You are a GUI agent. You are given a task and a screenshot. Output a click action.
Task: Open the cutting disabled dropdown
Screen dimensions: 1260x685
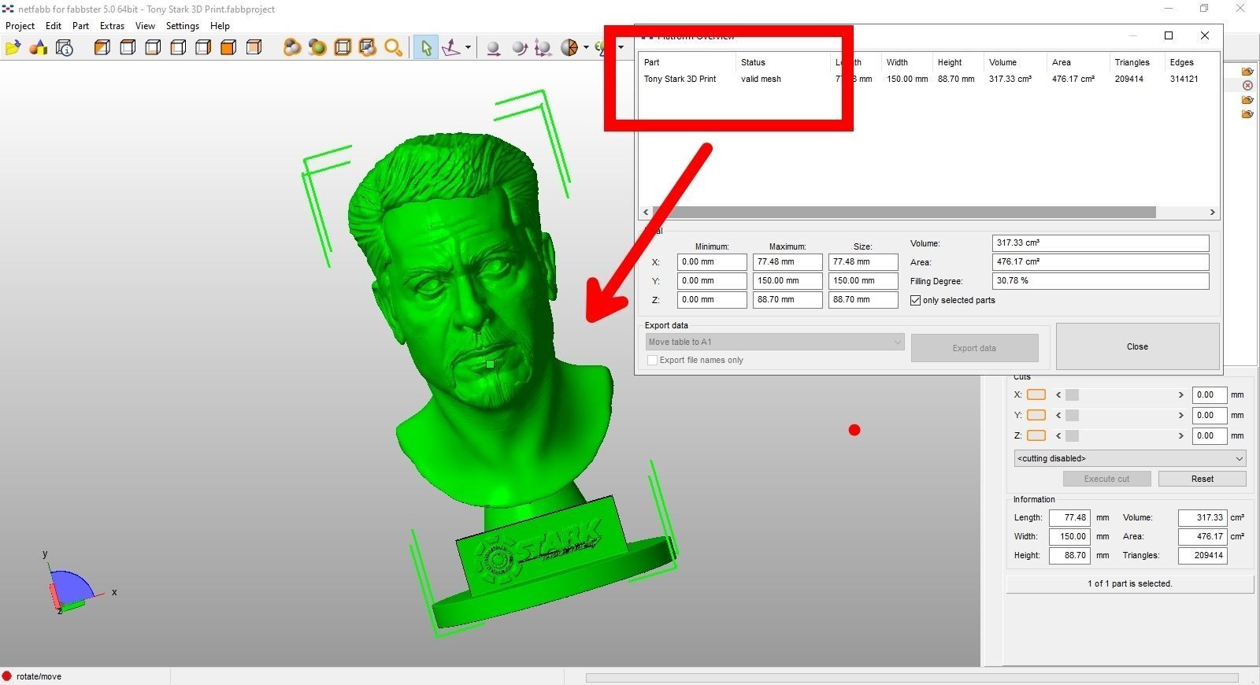point(1130,458)
